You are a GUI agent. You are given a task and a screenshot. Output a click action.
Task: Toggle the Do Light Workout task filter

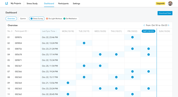click(54, 19)
